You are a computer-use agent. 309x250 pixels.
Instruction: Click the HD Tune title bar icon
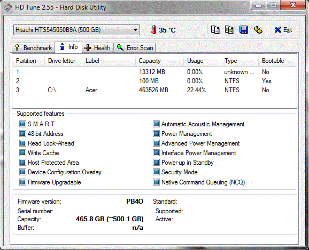7,7
